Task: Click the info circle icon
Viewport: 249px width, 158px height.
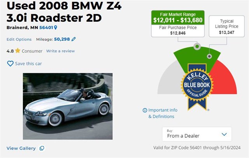Action: pyautogui.click(x=145, y=110)
